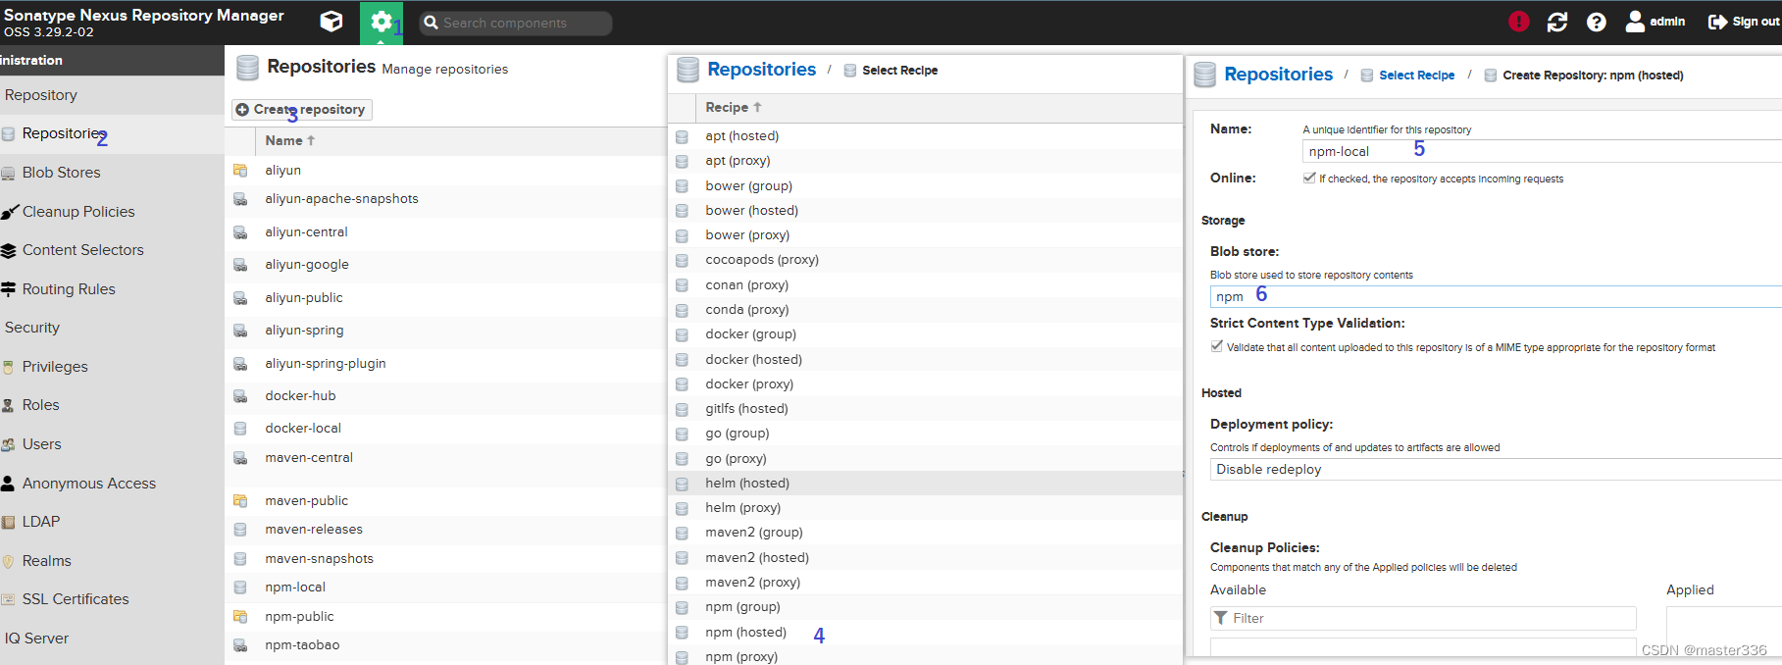
Task: Toggle Strict Content Type Validation checkbox
Action: click(1217, 346)
